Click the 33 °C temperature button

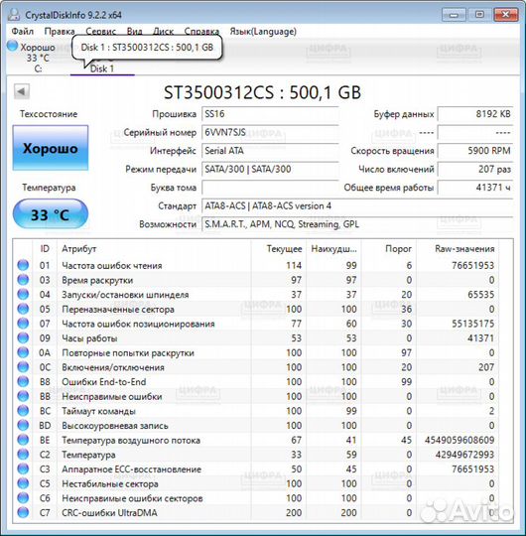(51, 214)
